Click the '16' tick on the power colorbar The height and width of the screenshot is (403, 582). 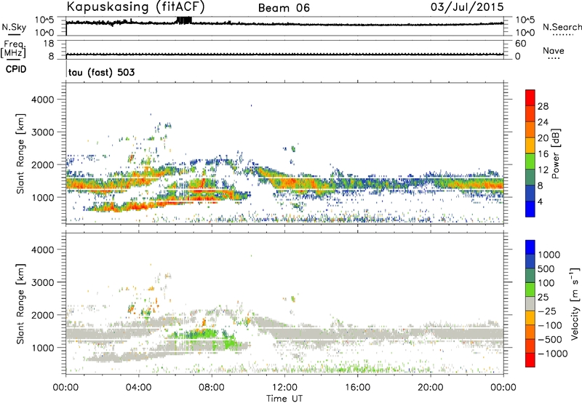[x=543, y=154]
